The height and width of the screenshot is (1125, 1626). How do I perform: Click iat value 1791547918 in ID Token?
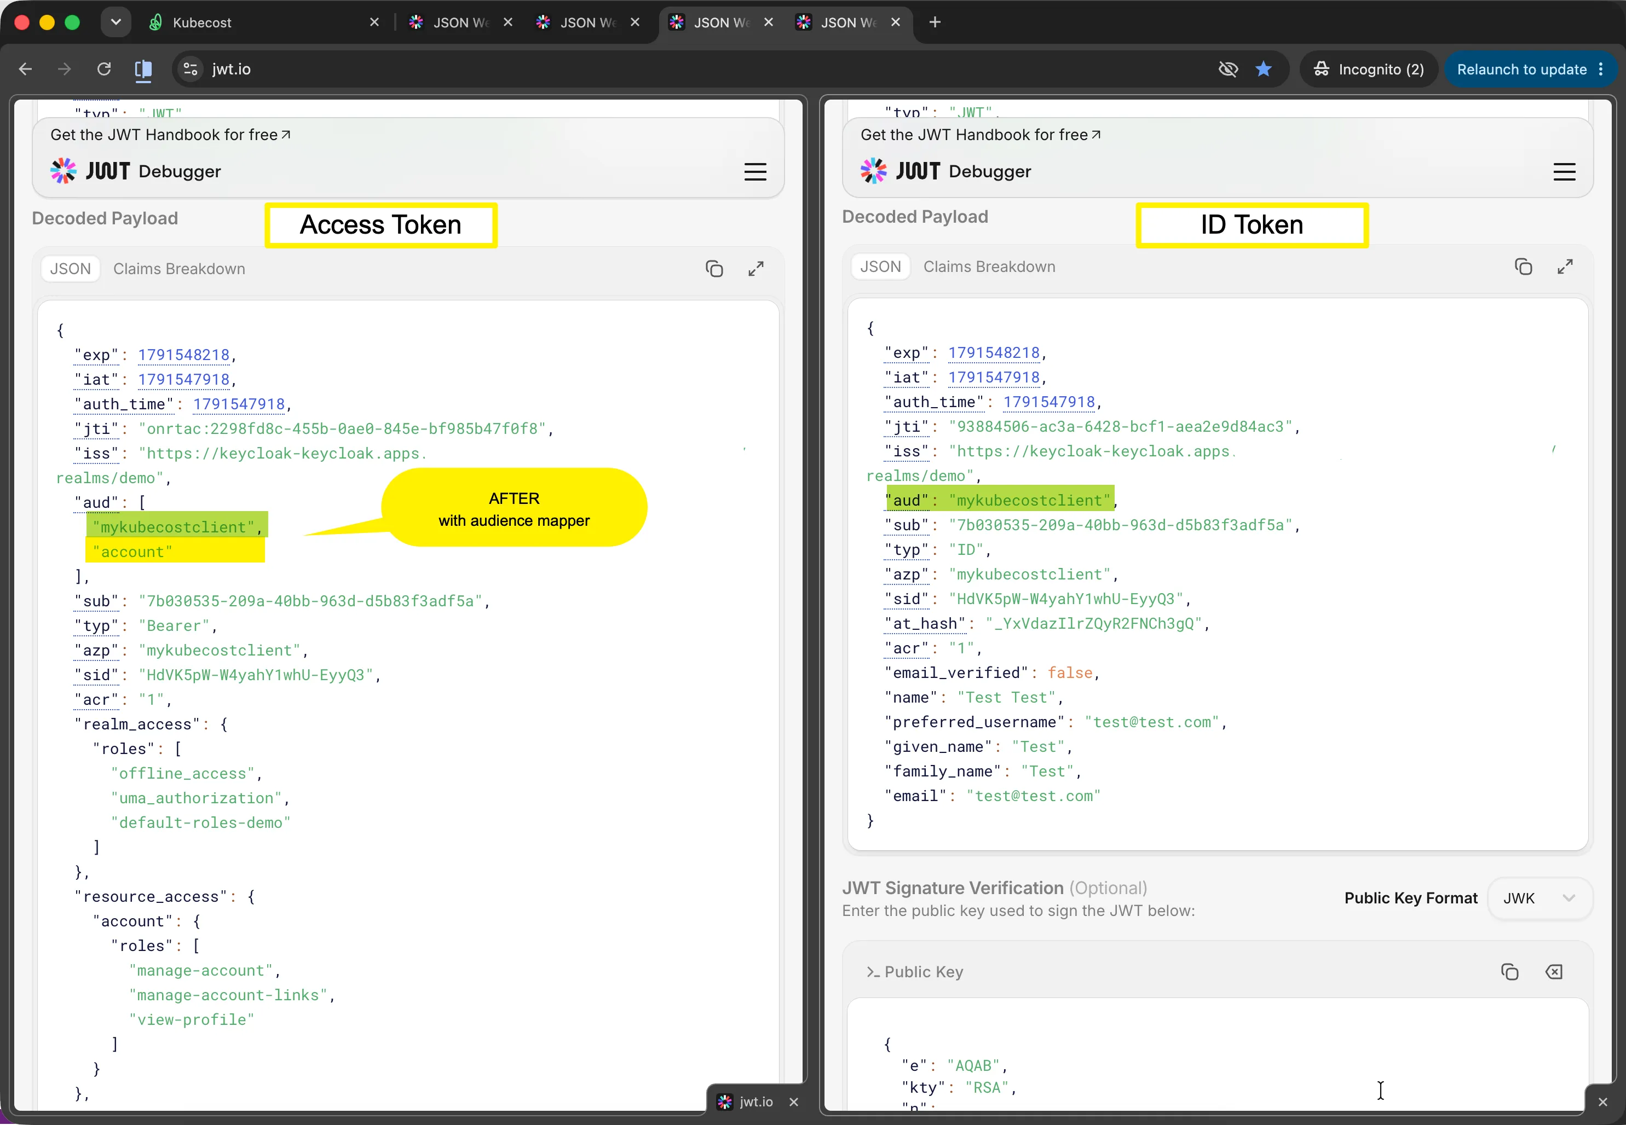point(994,377)
